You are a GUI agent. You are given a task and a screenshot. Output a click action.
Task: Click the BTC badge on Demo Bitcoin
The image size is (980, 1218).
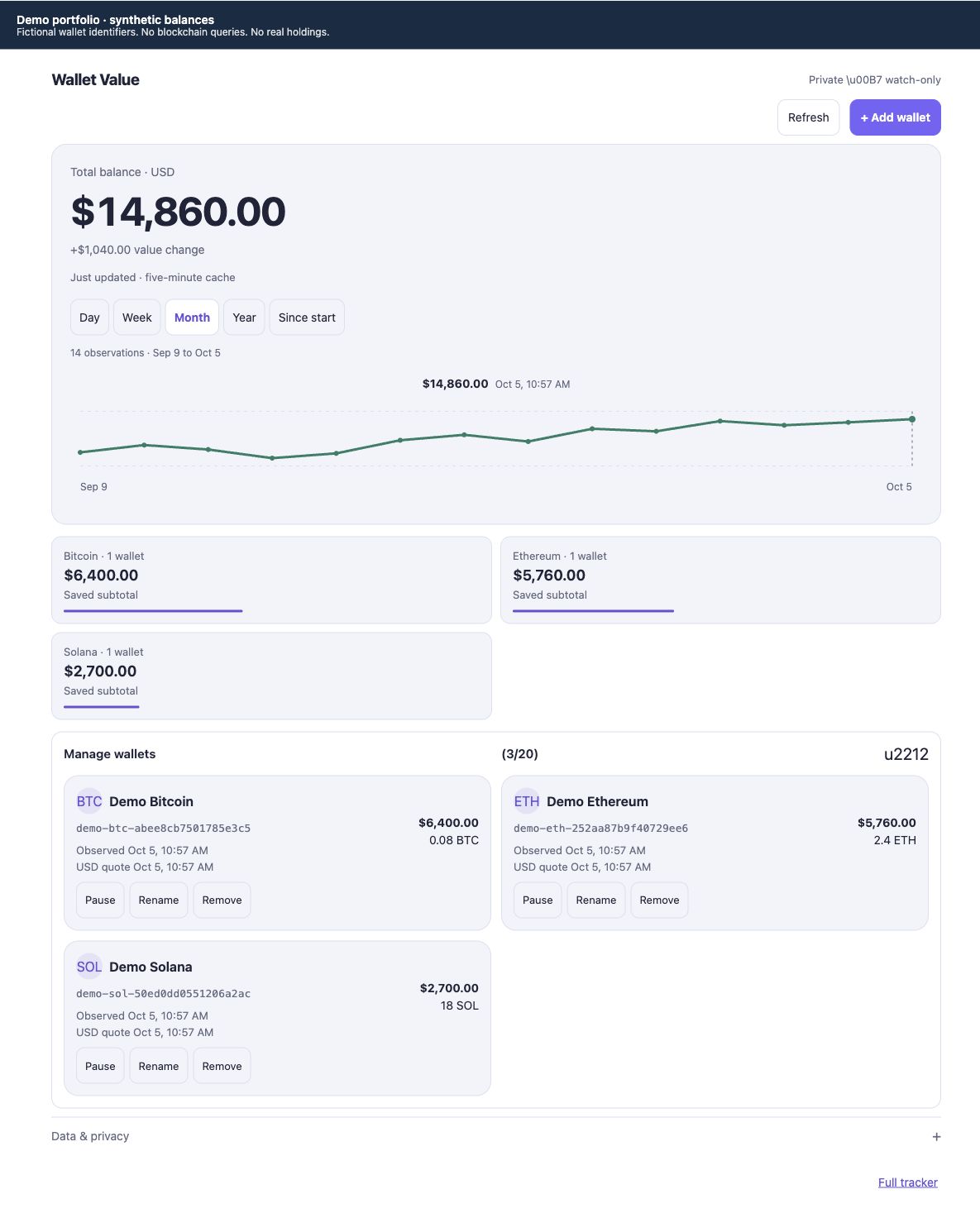pos(89,801)
